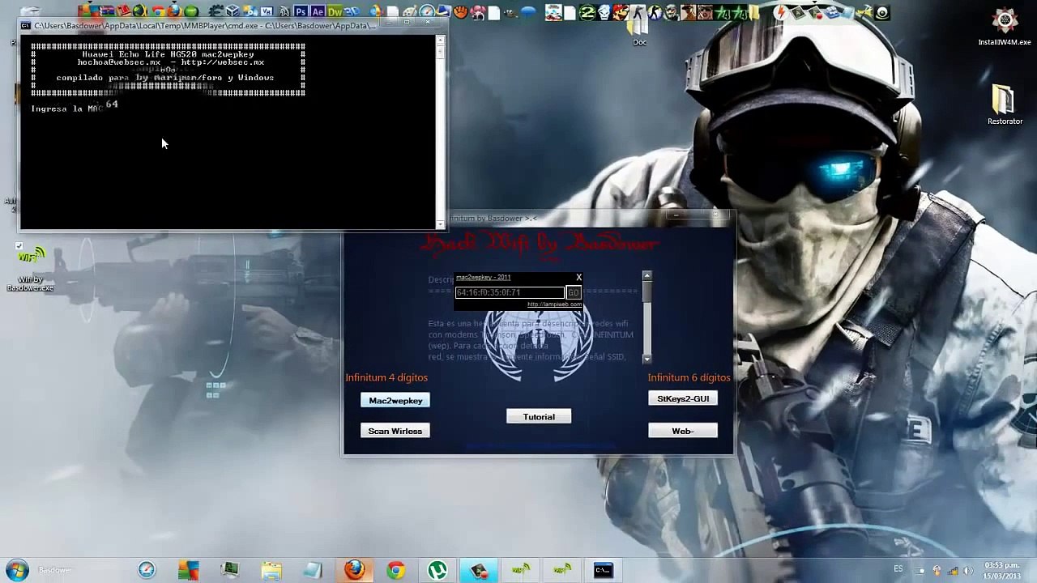Image resolution: width=1037 pixels, height=583 pixels.
Task: Click the Scan Wirless button
Action: pos(395,431)
